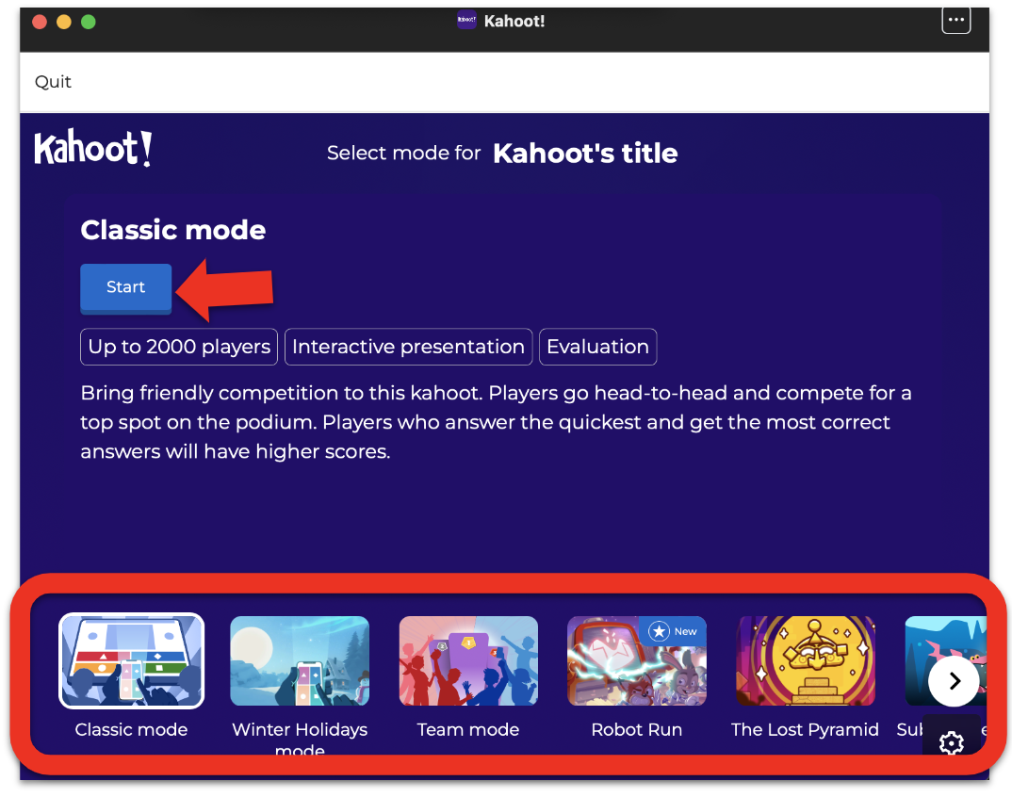The height and width of the screenshot is (797, 1012).
Task: Click the Up to 2000 players tag
Action: point(179,348)
